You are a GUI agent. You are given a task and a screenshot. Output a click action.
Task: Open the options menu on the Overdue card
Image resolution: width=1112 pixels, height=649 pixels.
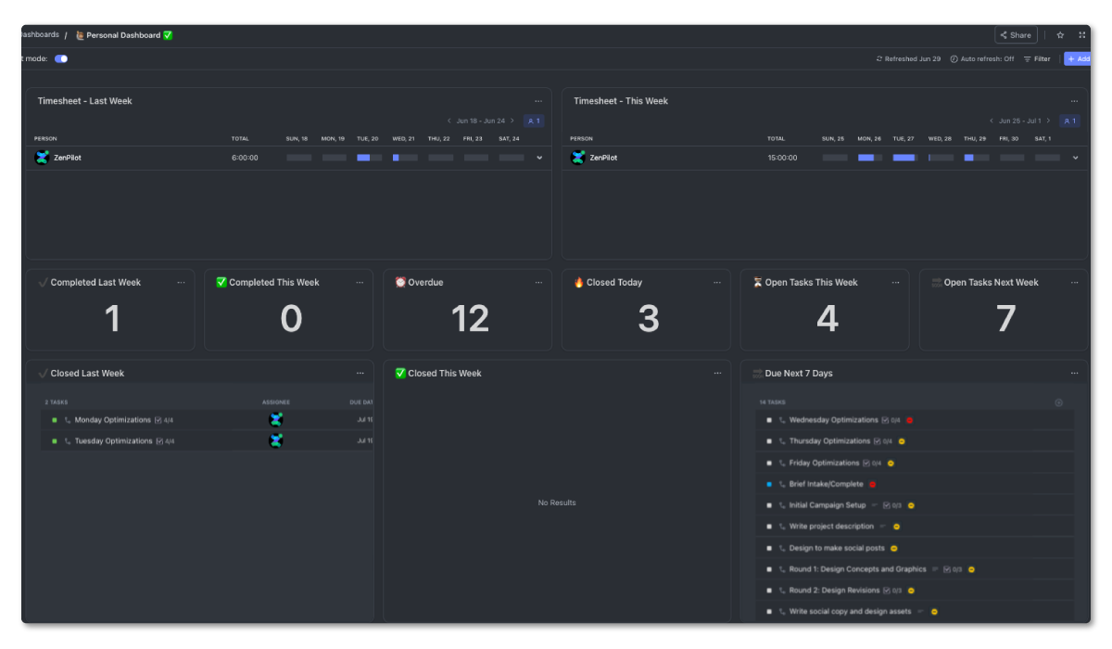tap(538, 282)
